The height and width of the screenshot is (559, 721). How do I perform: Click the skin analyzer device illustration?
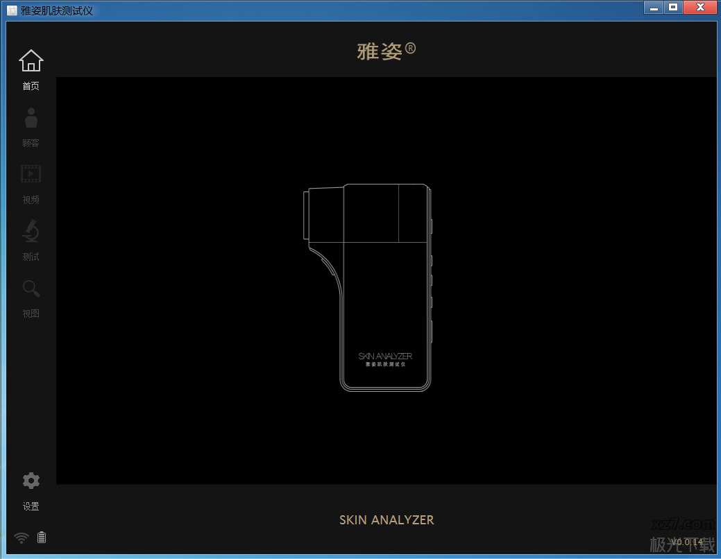coord(367,288)
